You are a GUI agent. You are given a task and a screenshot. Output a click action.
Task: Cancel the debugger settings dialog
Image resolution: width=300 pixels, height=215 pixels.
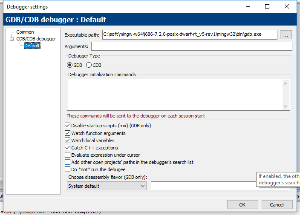pyautogui.click(x=277, y=205)
